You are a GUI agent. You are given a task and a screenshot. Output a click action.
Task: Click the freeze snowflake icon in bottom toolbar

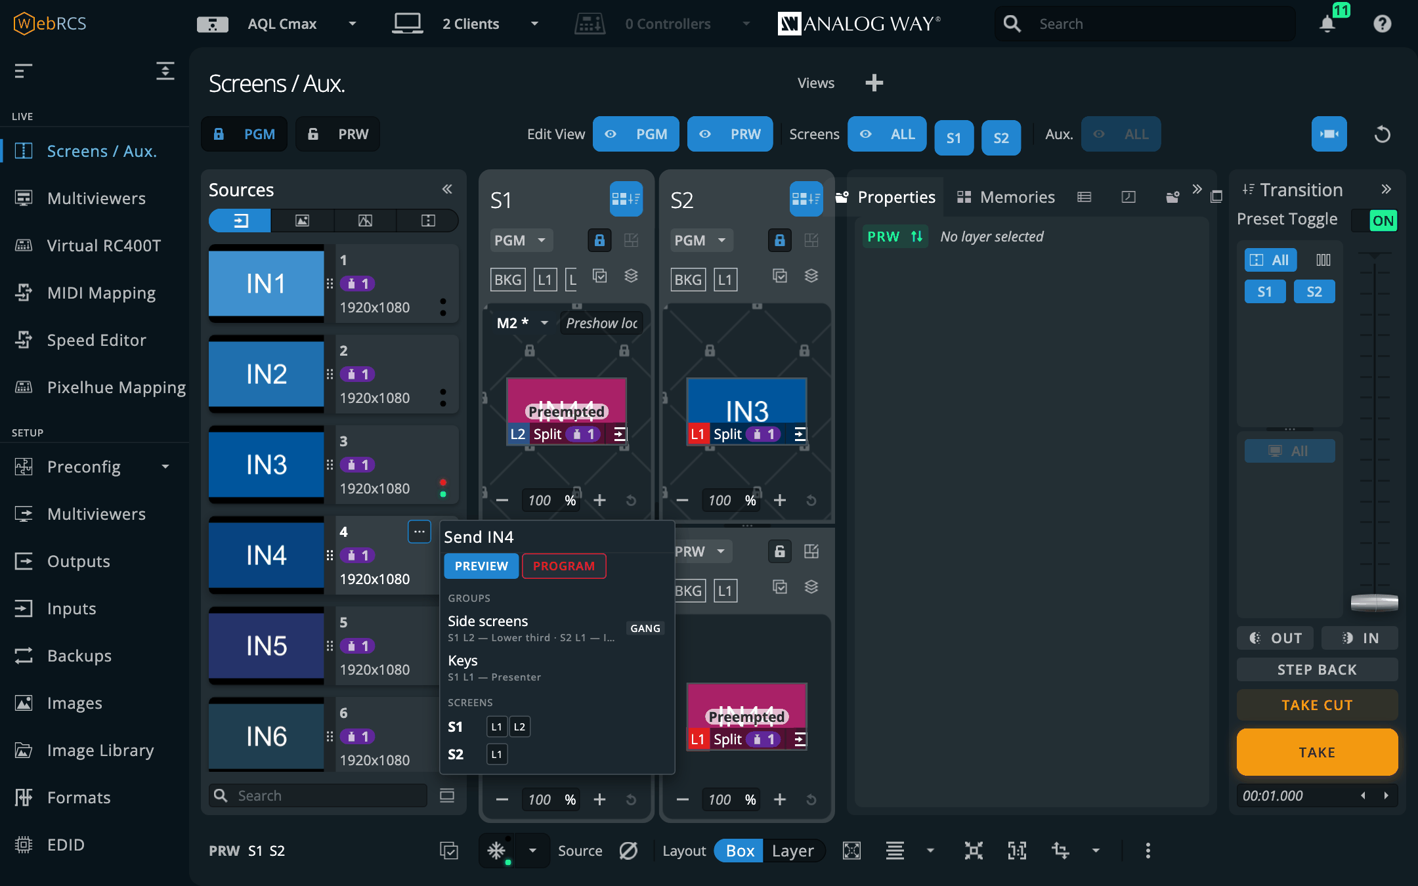(x=496, y=851)
